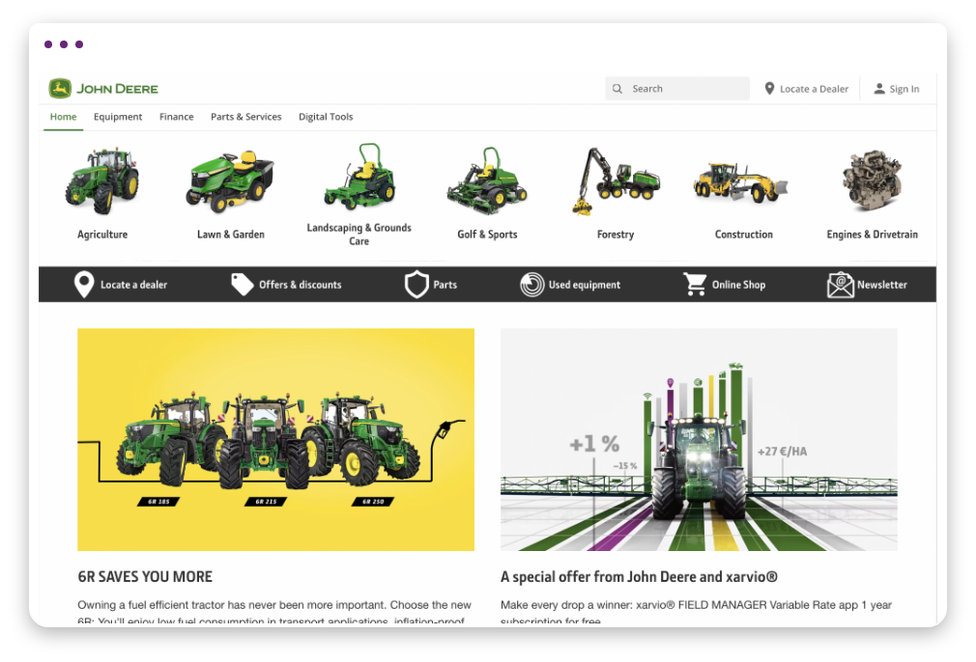Click the location pin icon in the dark bar

[x=84, y=285]
